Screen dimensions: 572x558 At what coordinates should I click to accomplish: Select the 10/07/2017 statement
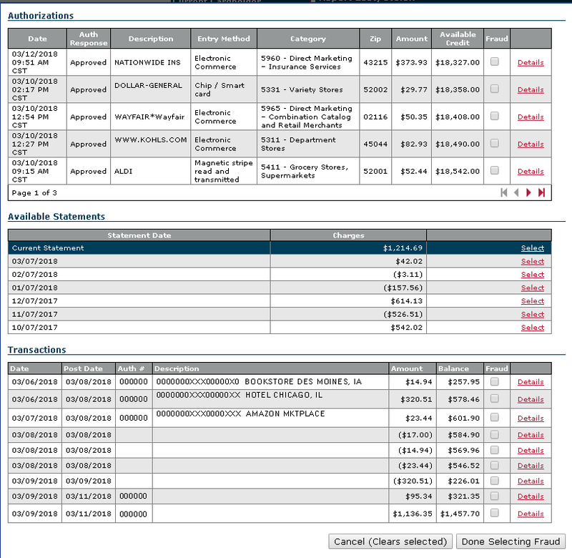tap(532, 328)
